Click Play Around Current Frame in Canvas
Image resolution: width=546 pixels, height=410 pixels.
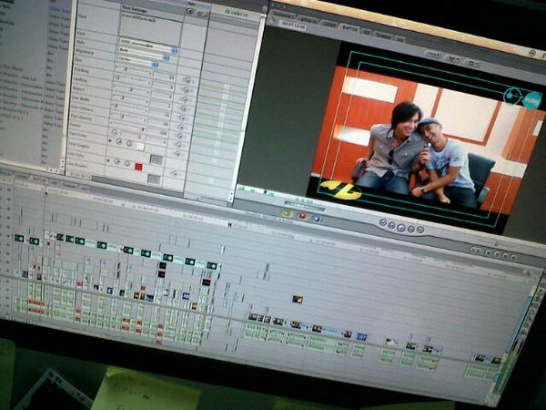pyautogui.click(x=411, y=229)
